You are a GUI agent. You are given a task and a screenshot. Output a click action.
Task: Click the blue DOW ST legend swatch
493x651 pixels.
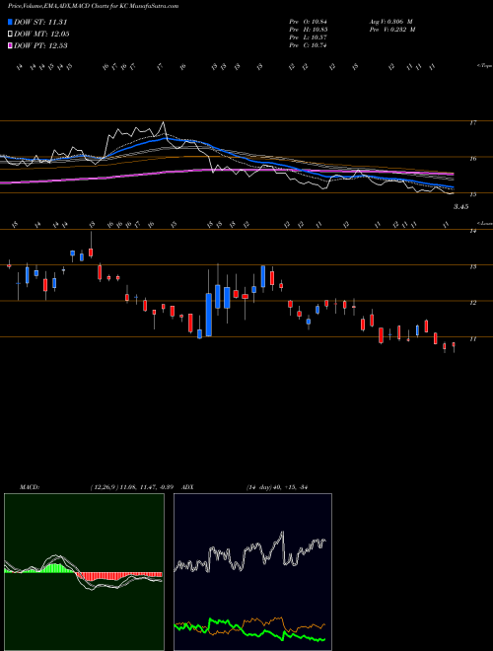(10, 22)
